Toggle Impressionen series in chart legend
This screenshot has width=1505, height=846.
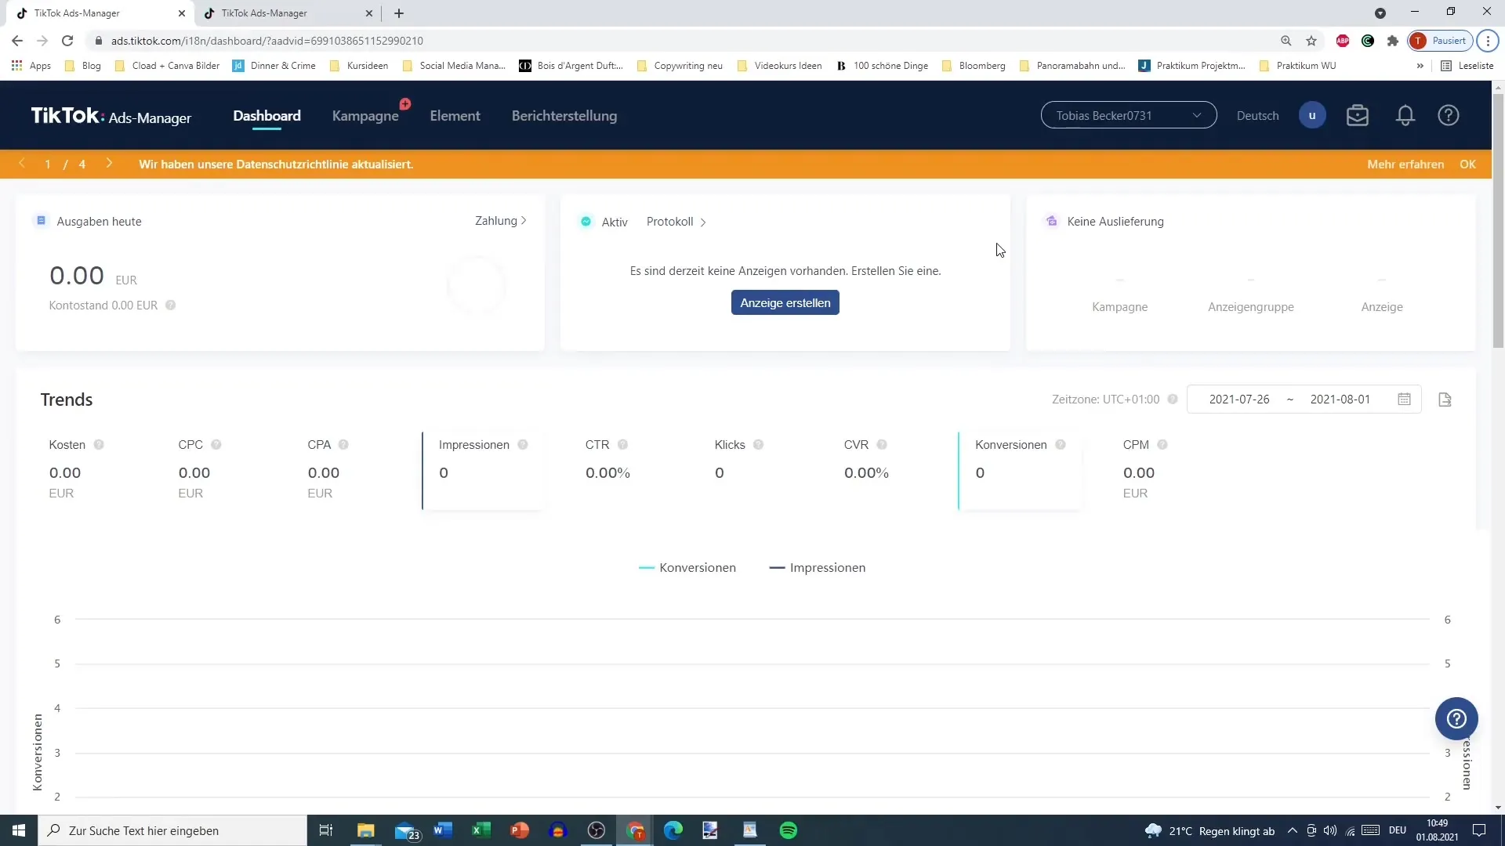point(818,568)
